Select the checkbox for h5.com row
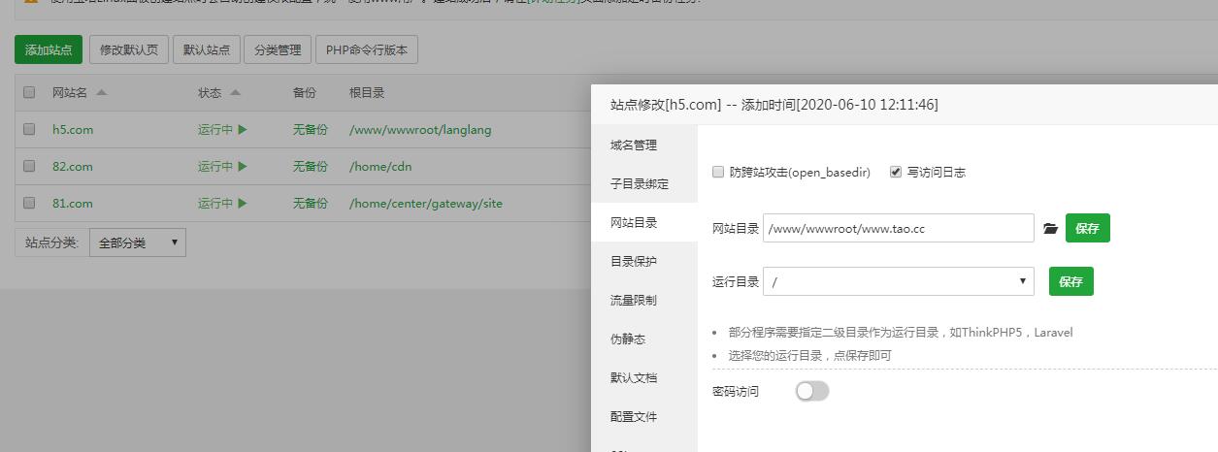This screenshot has height=452, width=1218. pyautogui.click(x=29, y=129)
